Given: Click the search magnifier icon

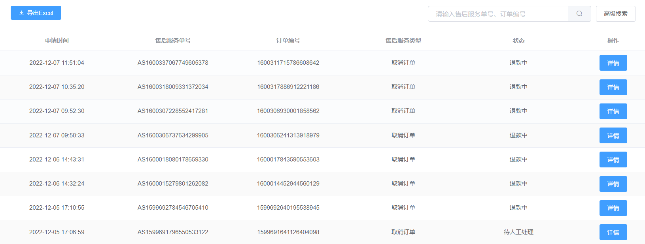Looking at the screenshot, I should [x=579, y=14].
